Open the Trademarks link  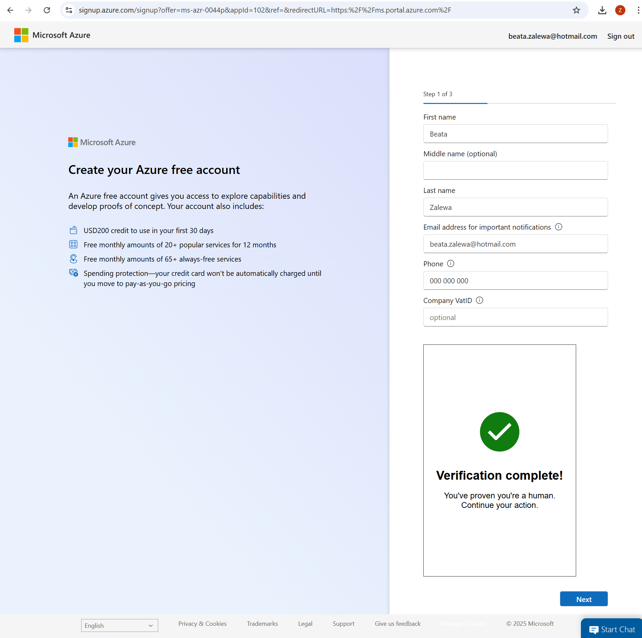pyautogui.click(x=262, y=624)
